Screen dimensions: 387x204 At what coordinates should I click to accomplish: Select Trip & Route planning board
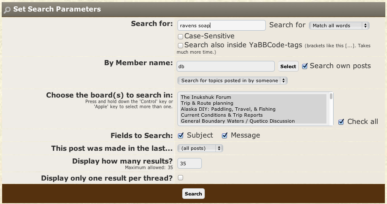tap(207, 103)
